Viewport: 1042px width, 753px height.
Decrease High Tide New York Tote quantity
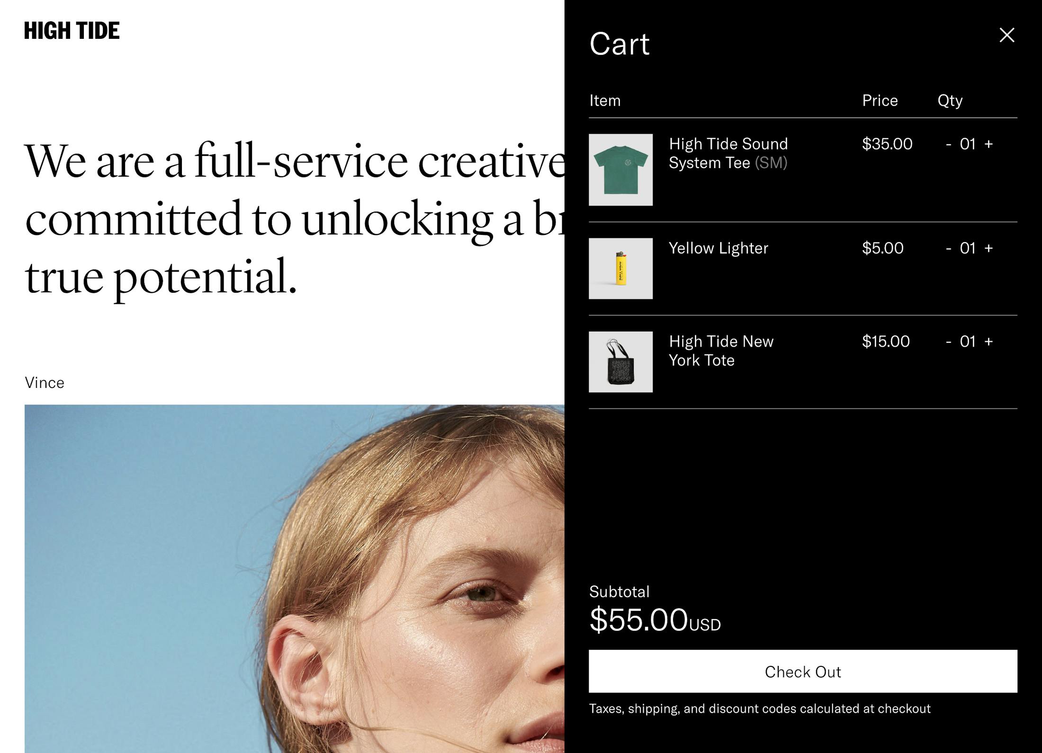coord(949,341)
